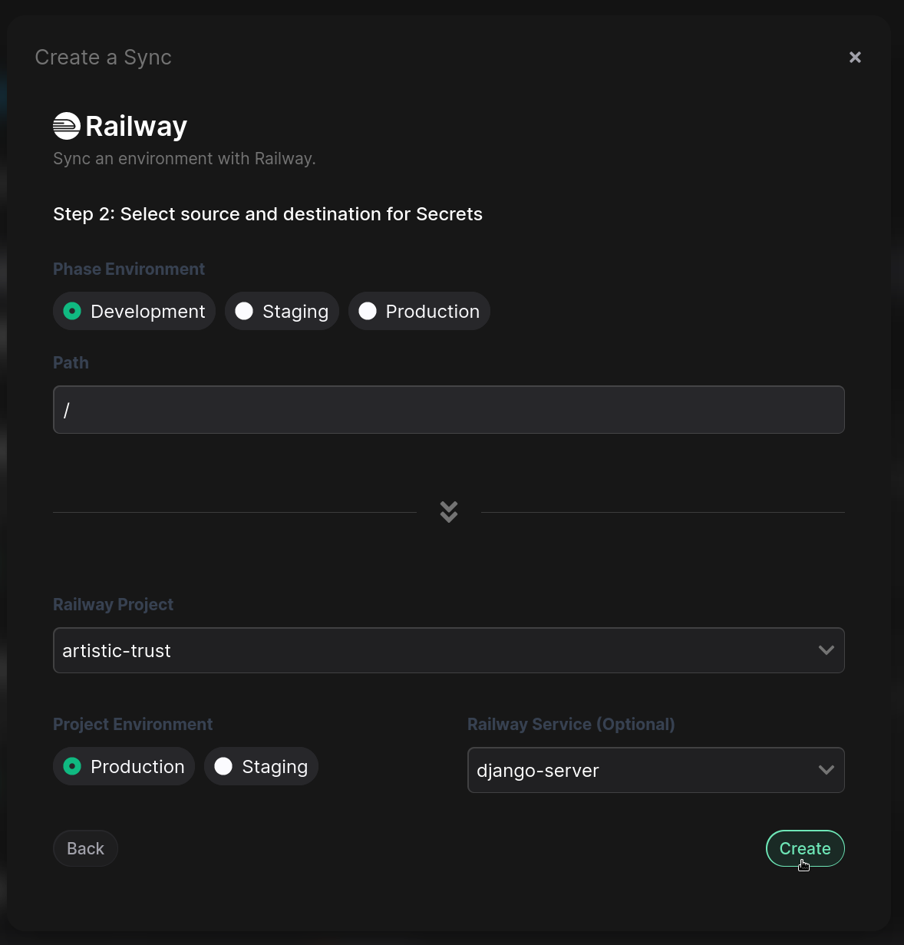Keep Development environment selected by clicking it
This screenshot has width=904, height=945.
click(134, 311)
